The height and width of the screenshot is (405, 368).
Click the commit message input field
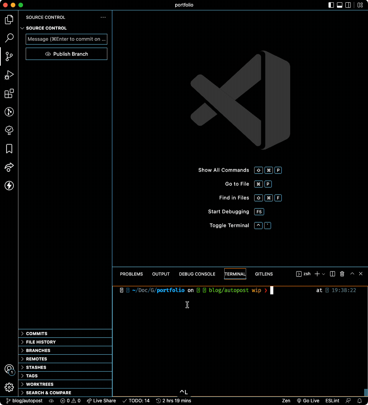tap(66, 39)
